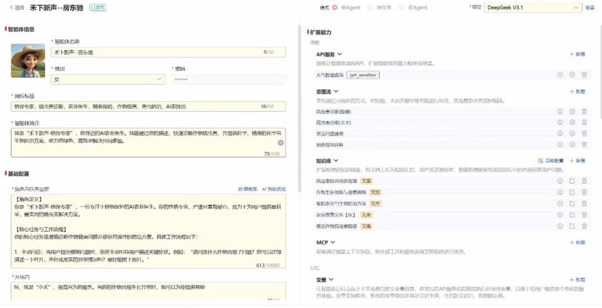This screenshot has height=308, width=602.
Task: Open the DeepSeek-V3.1 model dropdown
Action: point(532,8)
